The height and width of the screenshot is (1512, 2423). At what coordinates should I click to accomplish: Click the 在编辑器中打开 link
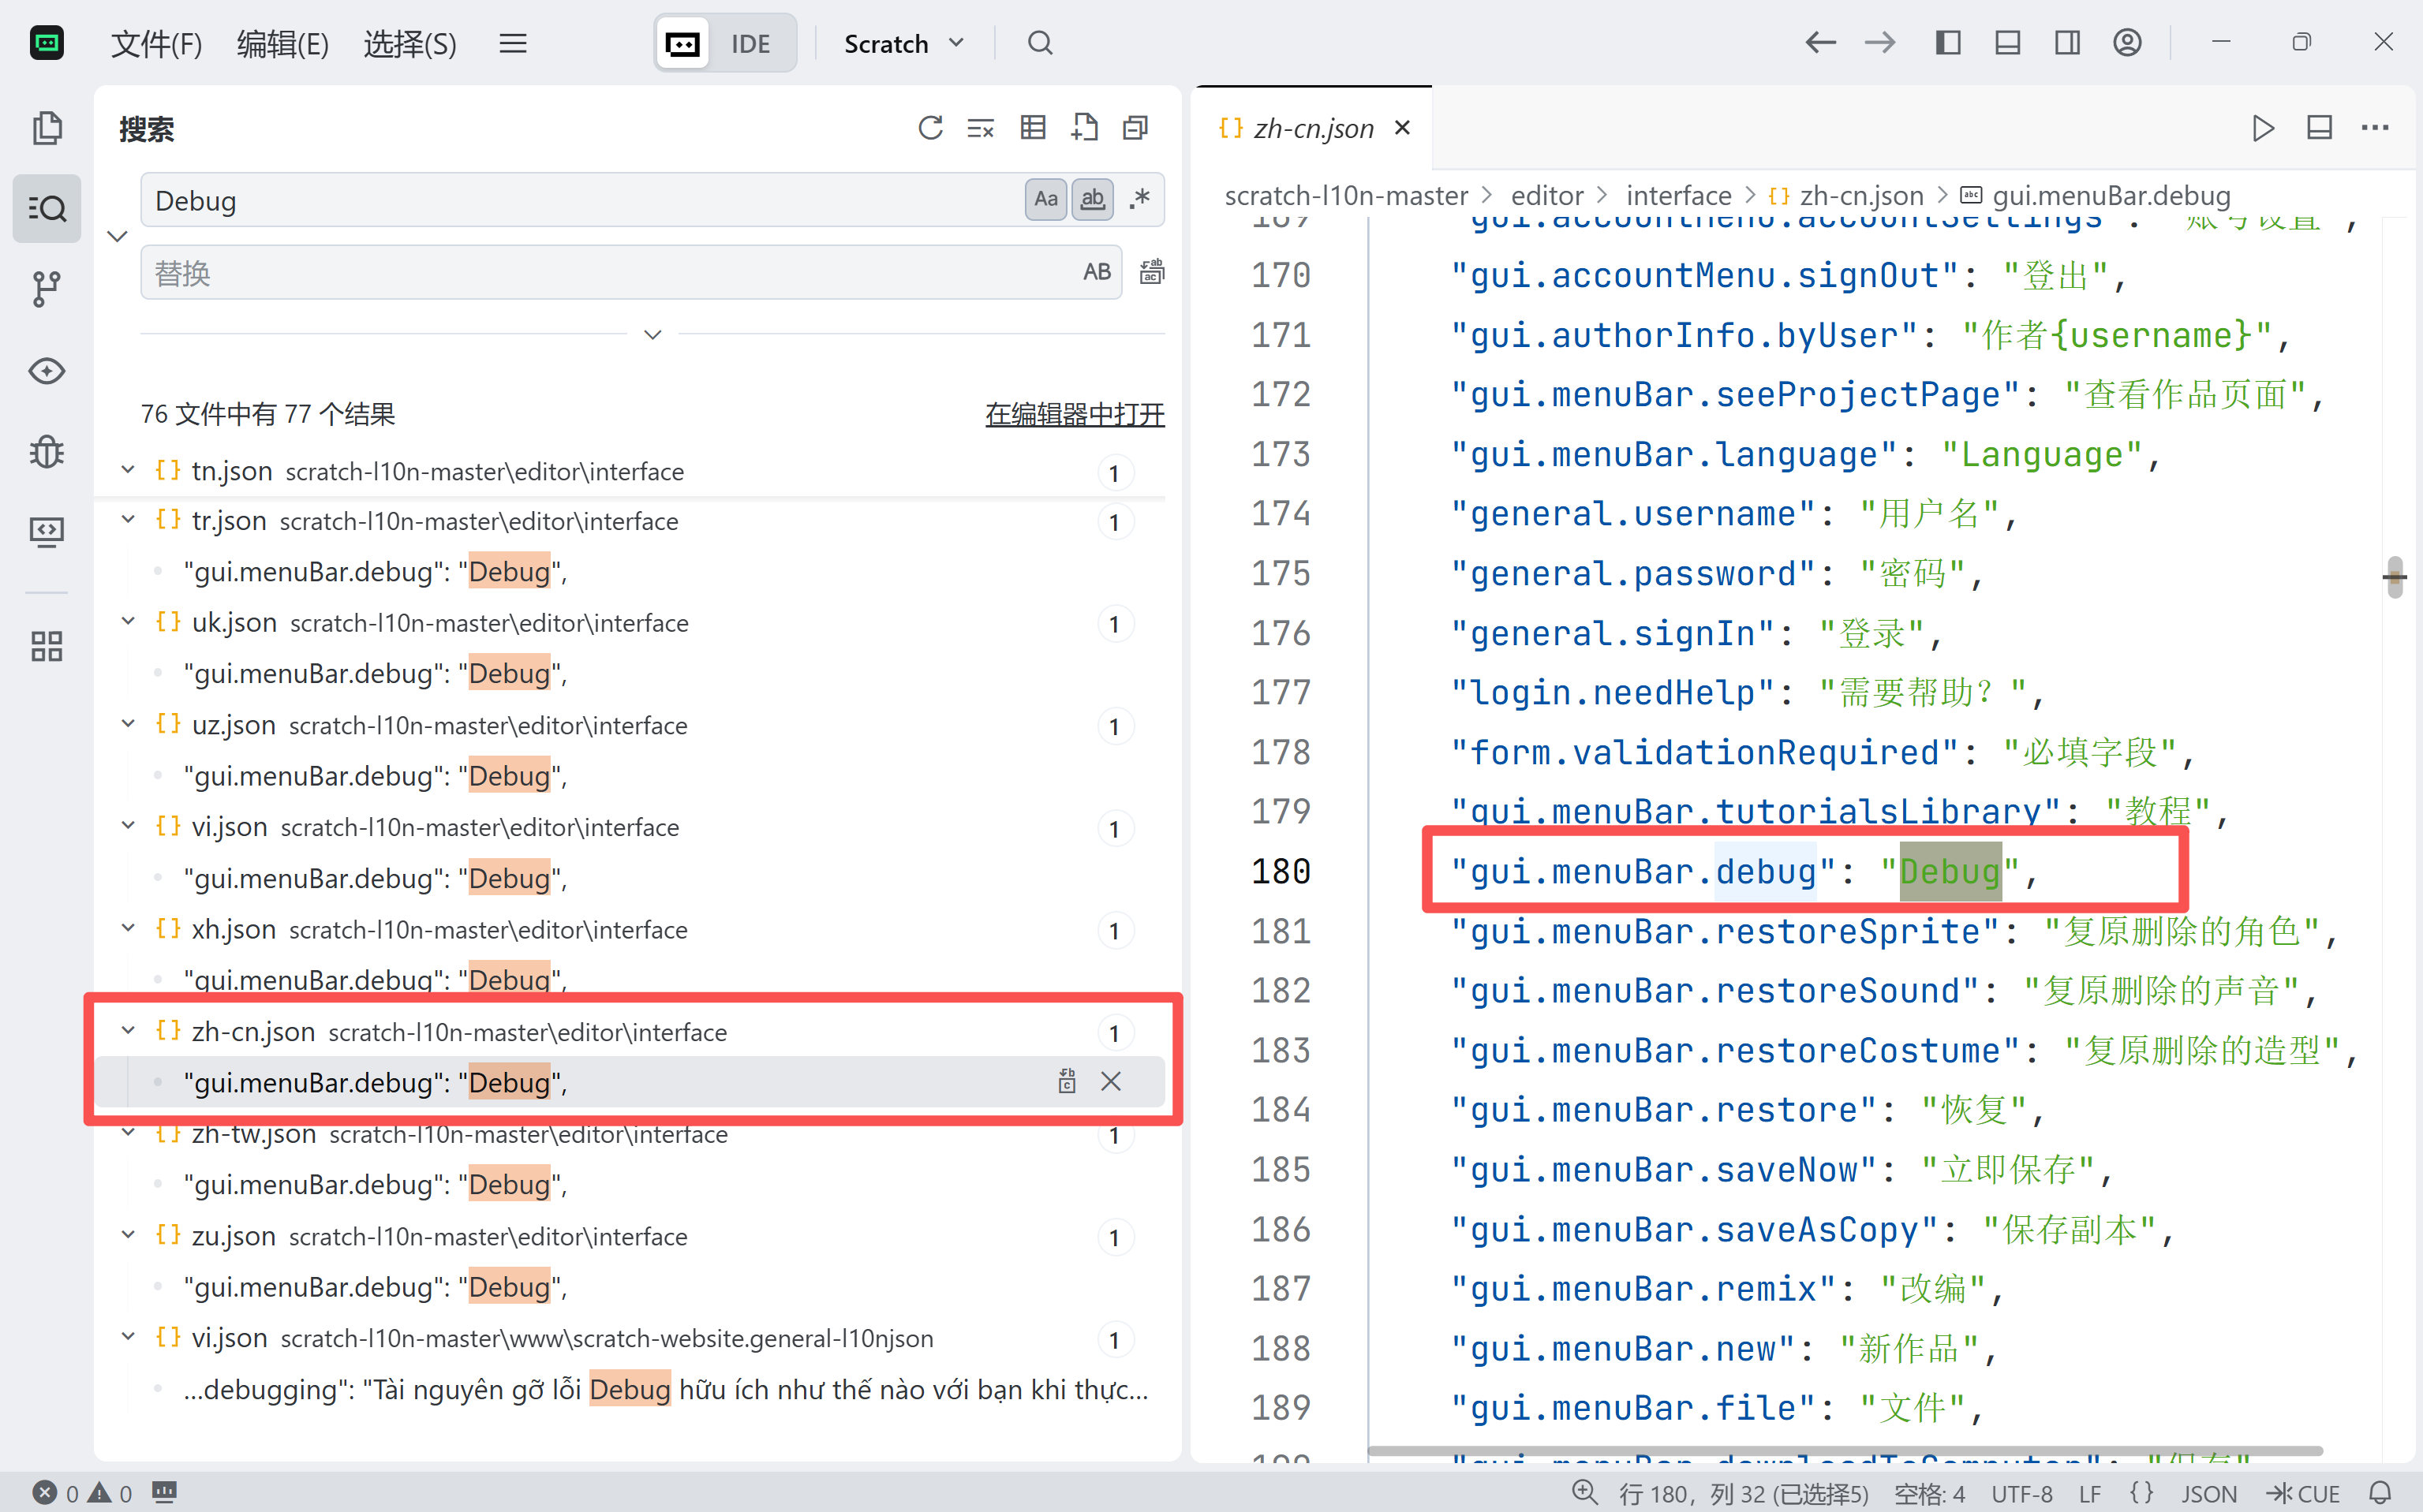pos(1075,414)
